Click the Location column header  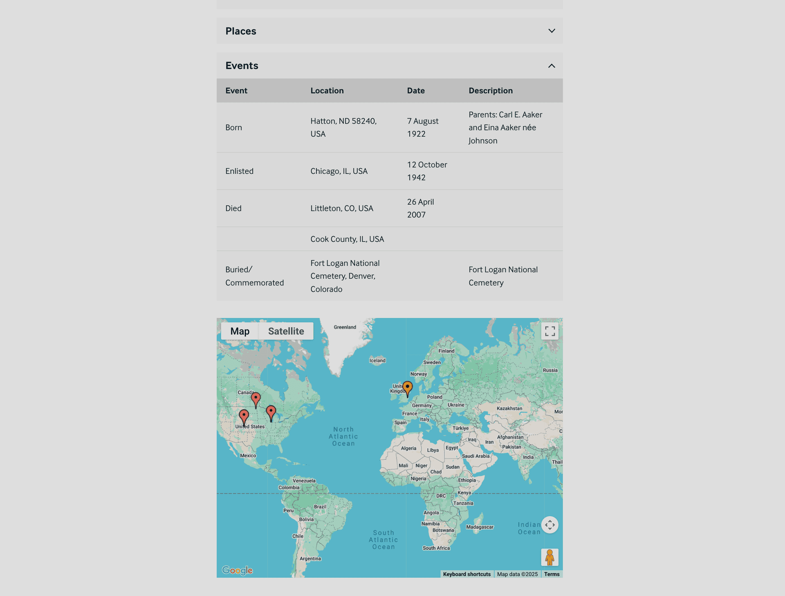coord(327,90)
